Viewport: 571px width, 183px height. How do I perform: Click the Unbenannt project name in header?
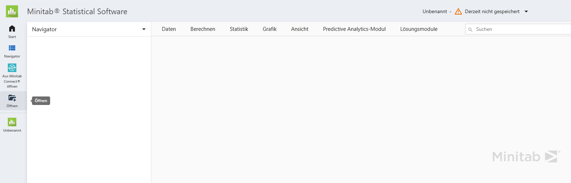tap(435, 11)
